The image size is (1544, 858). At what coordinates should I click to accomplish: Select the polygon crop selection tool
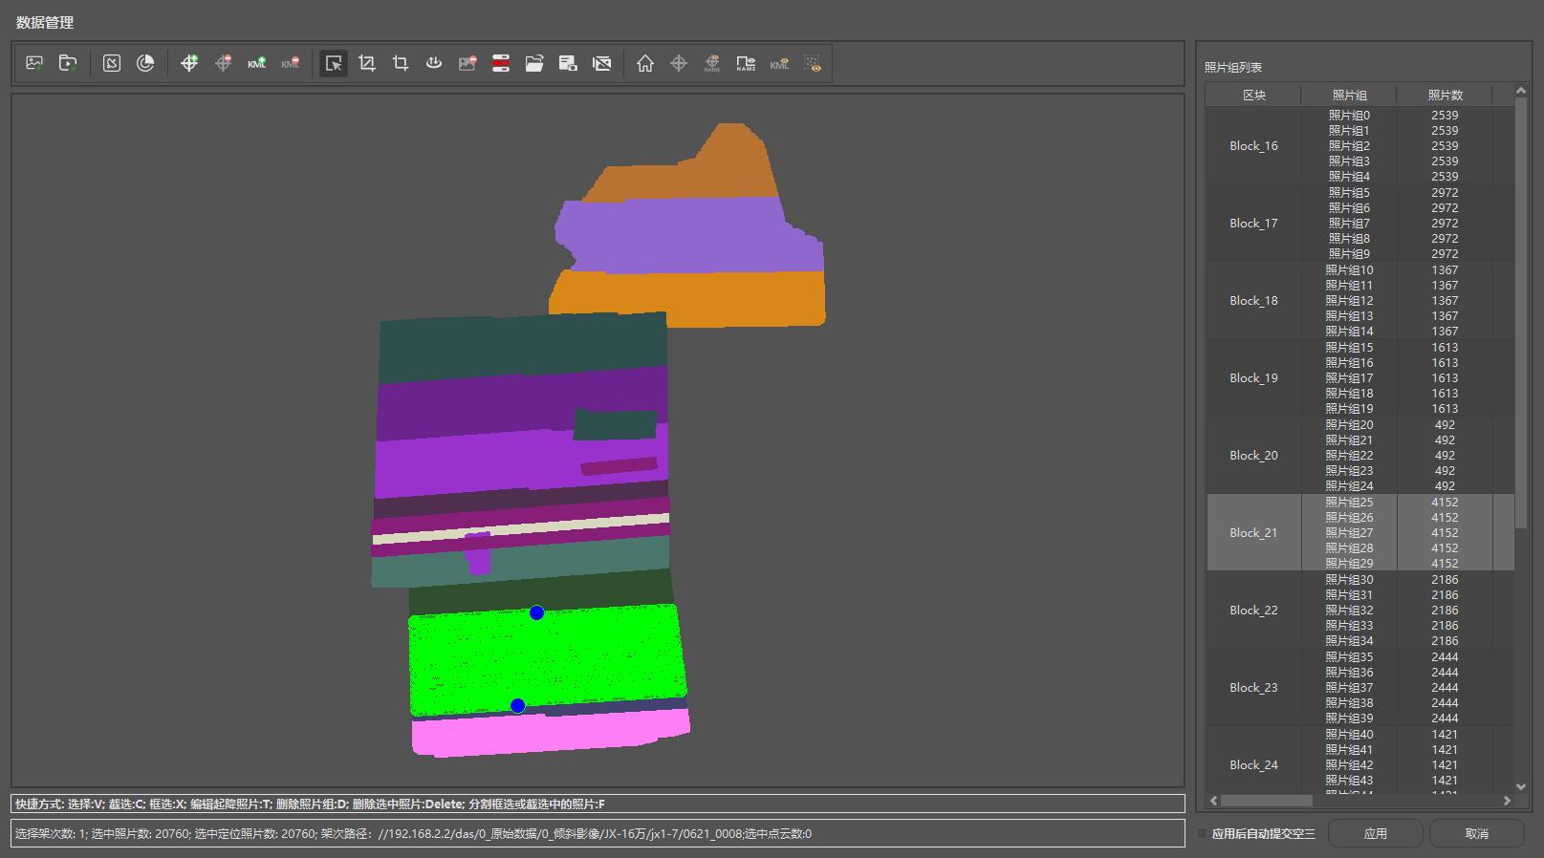367,63
